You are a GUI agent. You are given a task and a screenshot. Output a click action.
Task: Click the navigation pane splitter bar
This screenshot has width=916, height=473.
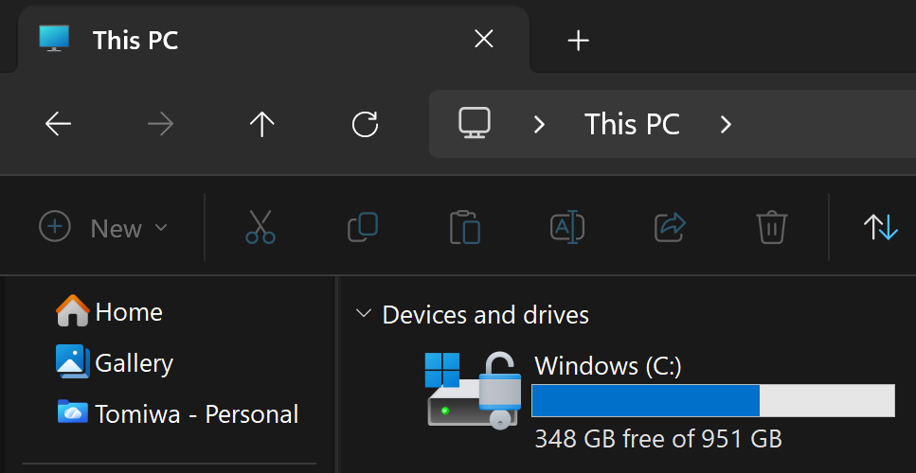click(x=337, y=375)
